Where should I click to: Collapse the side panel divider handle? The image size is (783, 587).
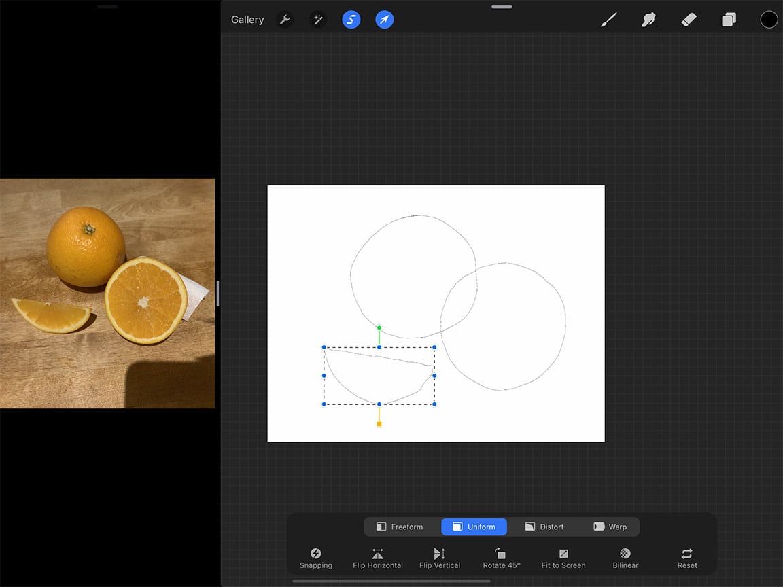click(218, 293)
